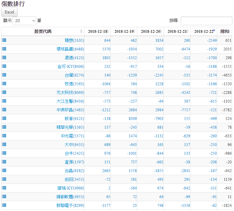Viewport: 234px width, 211px height.
Task: Open the 精華光學(1565) stock link
Action: pos(70,127)
